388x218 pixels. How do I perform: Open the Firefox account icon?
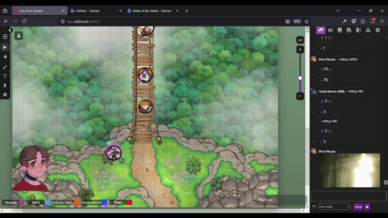[x=354, y=21]
